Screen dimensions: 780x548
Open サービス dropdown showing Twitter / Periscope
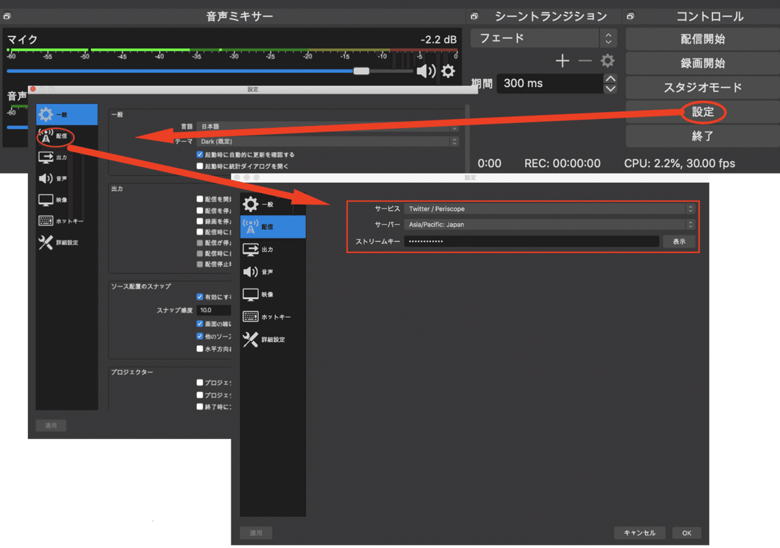(549, 209)
